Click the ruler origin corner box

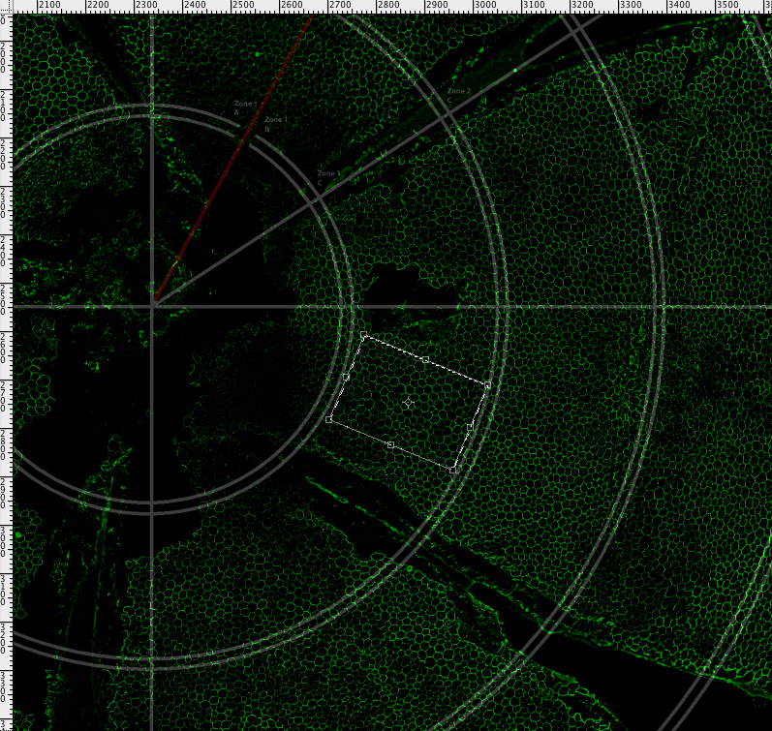(x=7, y=7)
